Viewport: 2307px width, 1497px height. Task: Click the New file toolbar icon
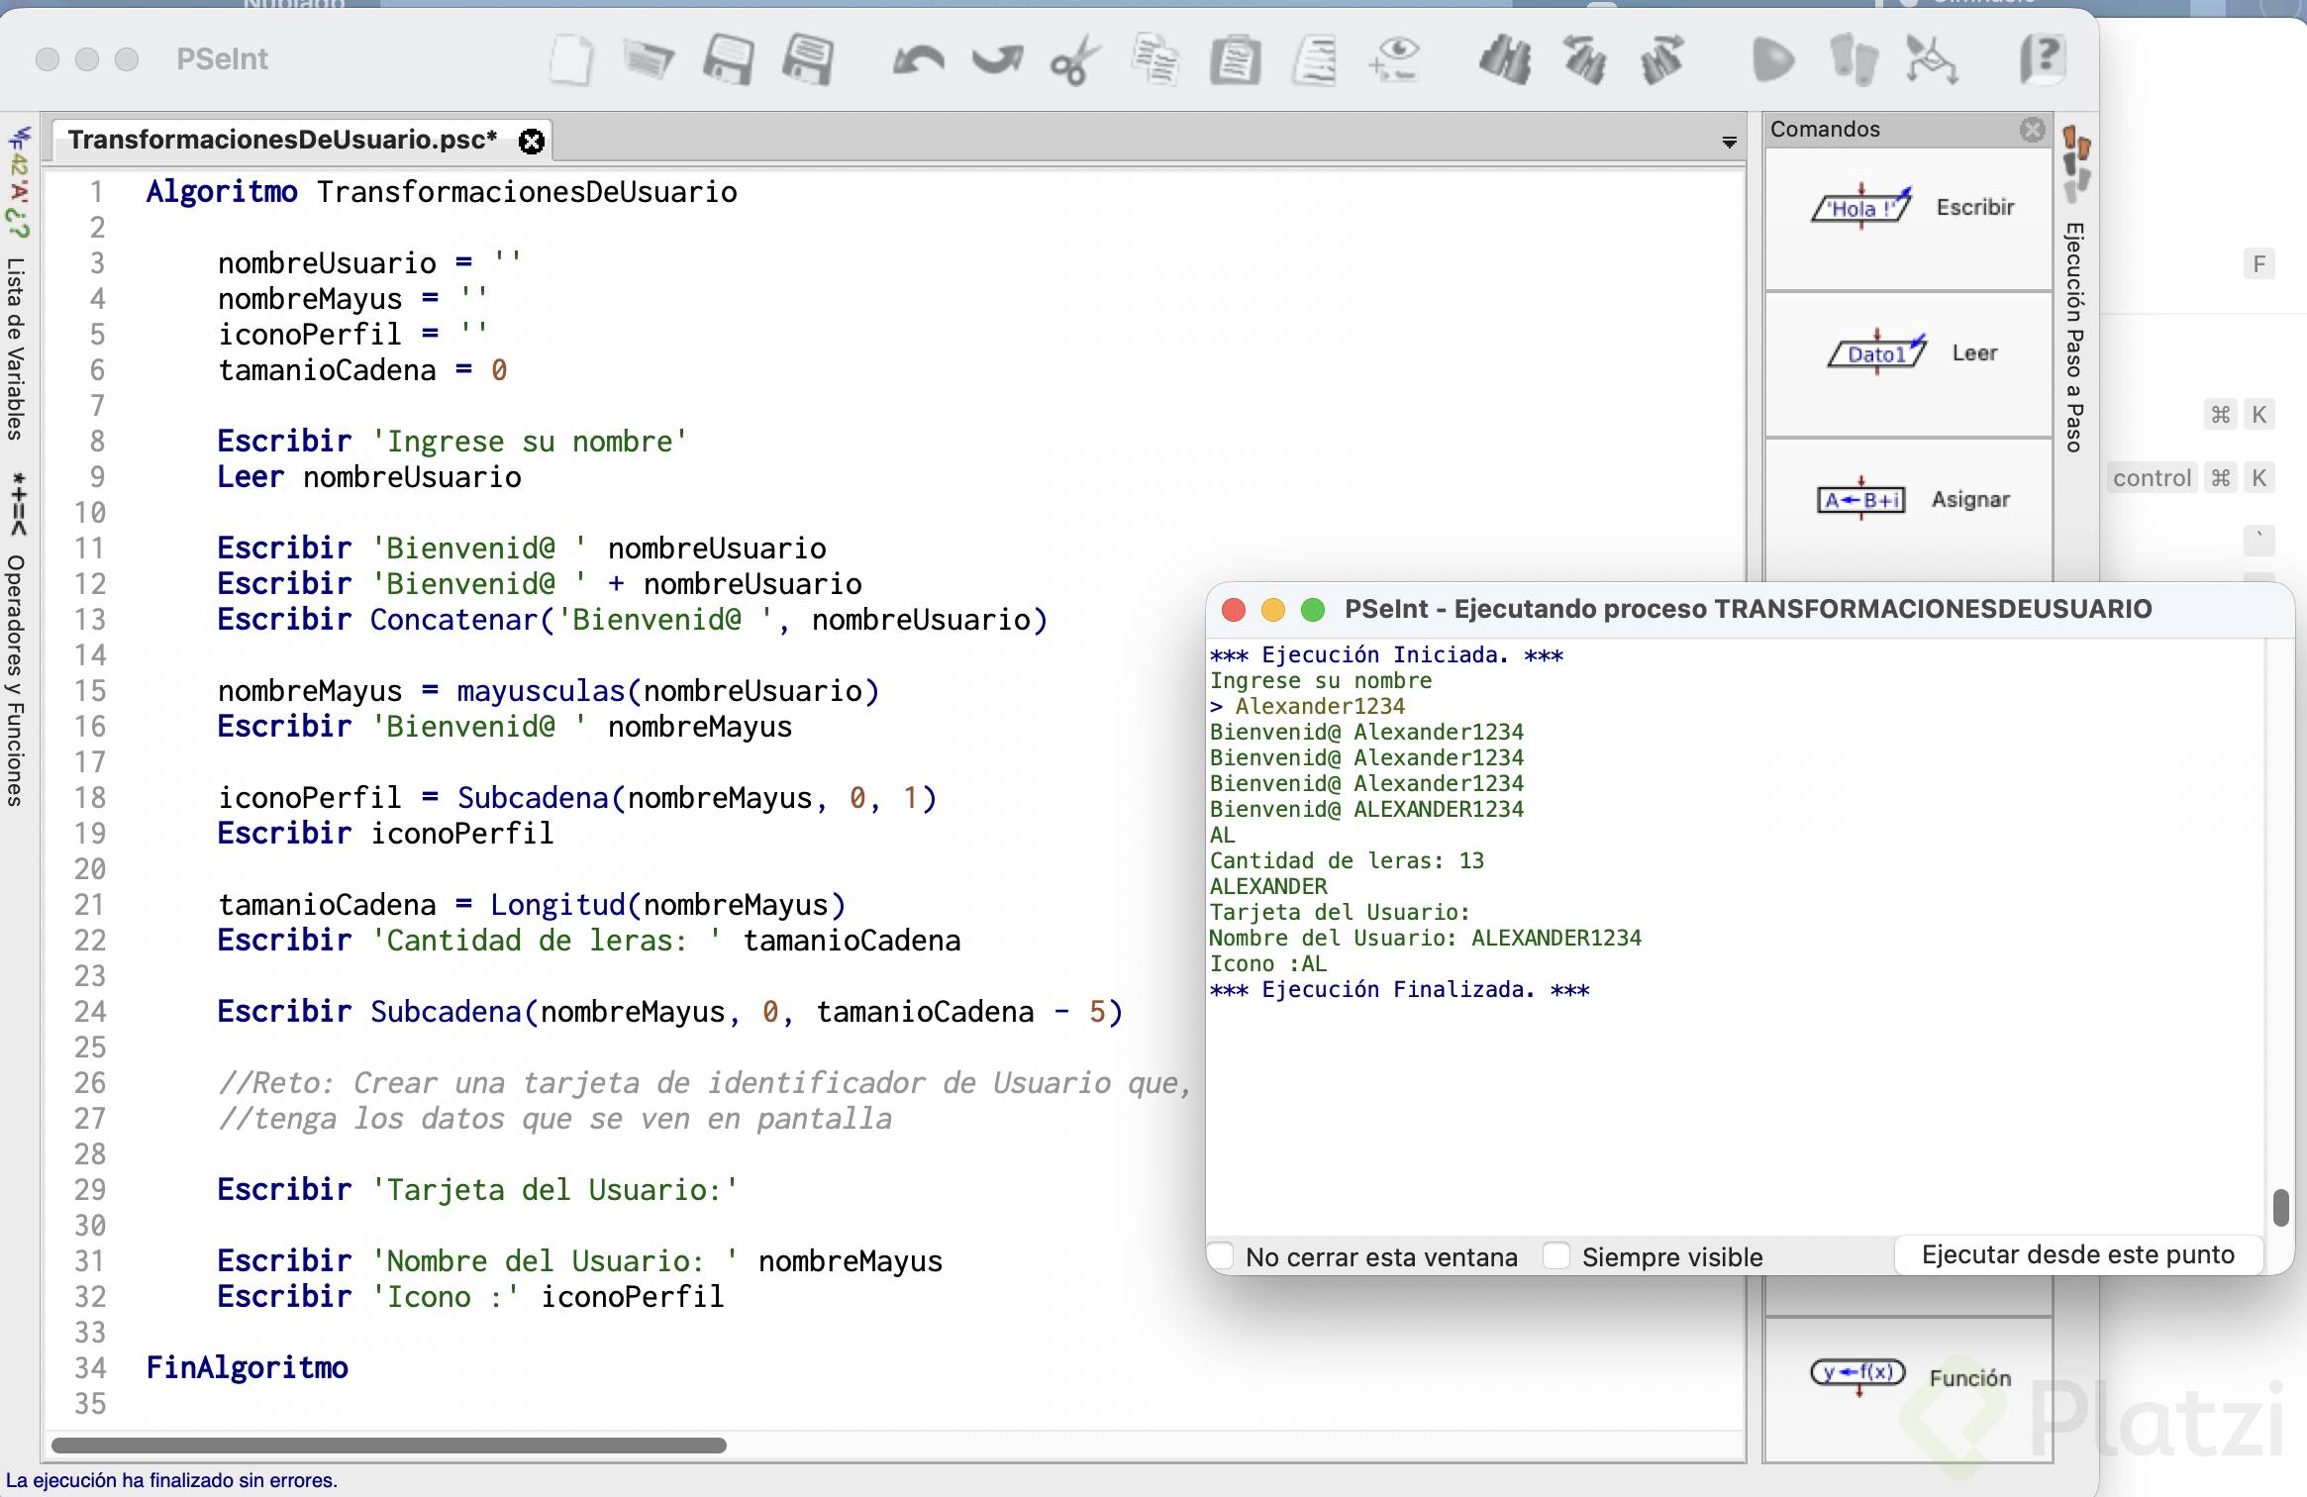tap(571, 59)
